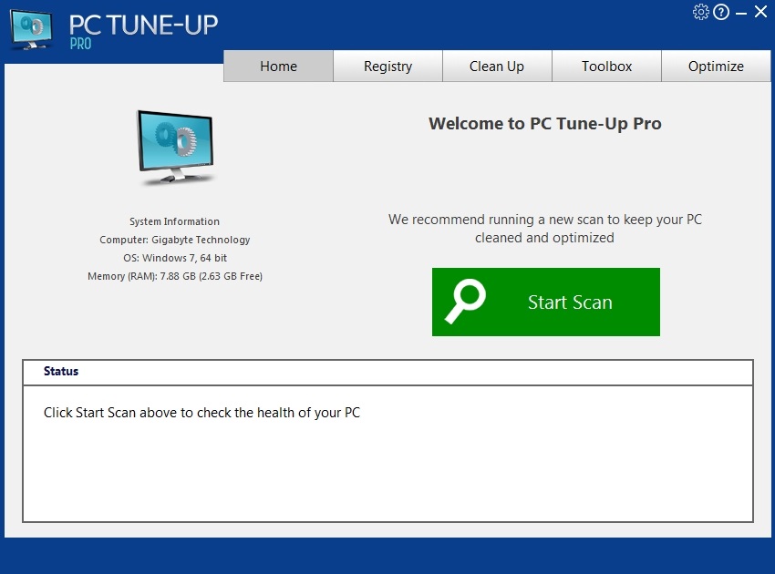This screenshot has width=775, height=574.
Task: Click the Welcome to PC Tune-Up Pro heading
Action: pos(545,123)
